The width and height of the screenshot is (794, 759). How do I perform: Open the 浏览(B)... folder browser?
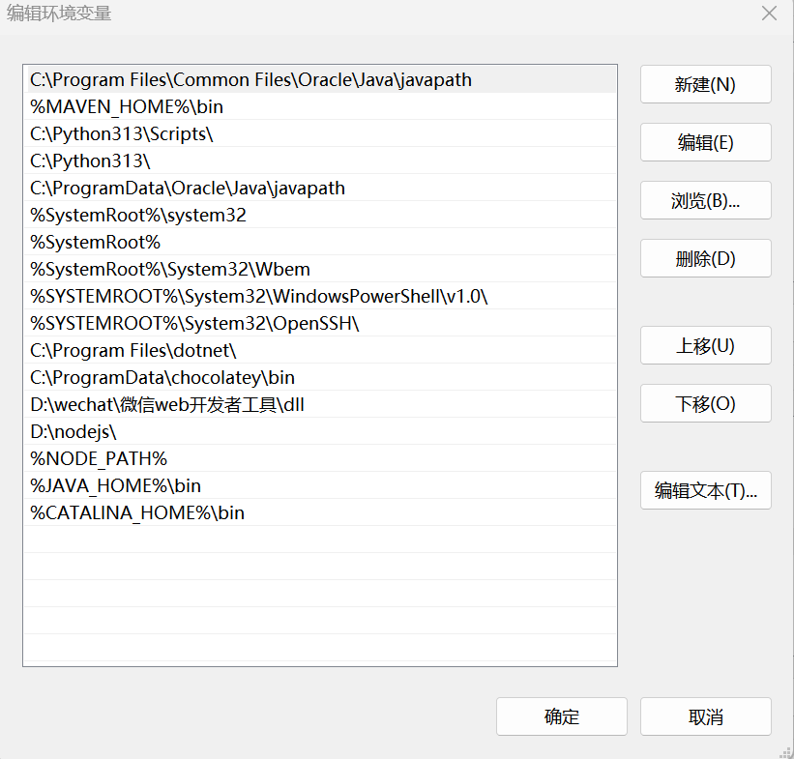coord(705,200)
